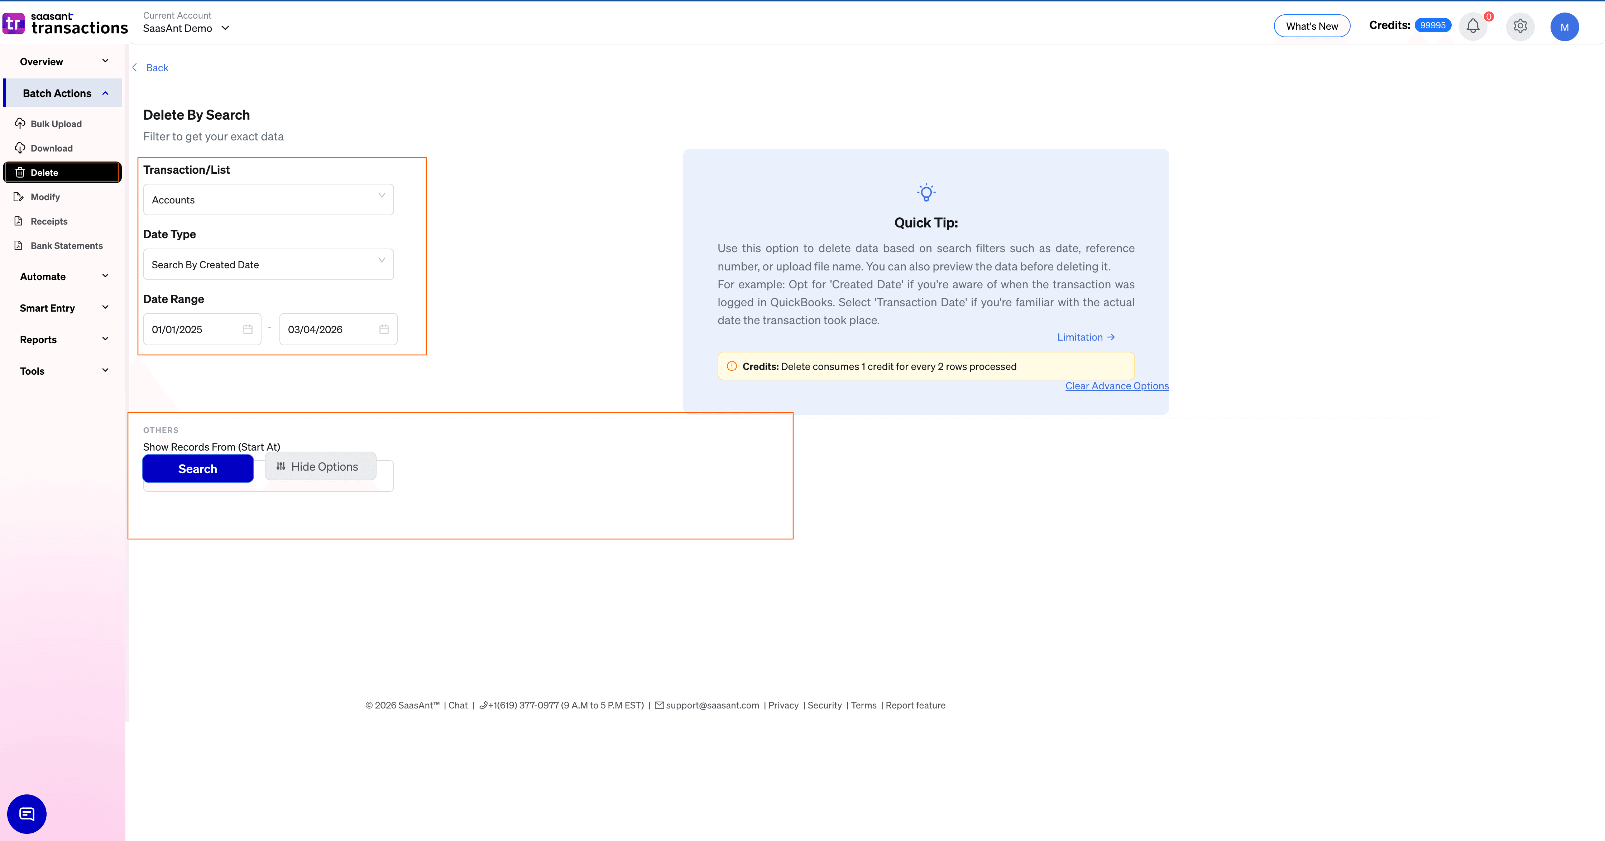Open Modify in the sidebar
Image resolution: width=1605 pixels, height=841 pixels.
point(45,197)
